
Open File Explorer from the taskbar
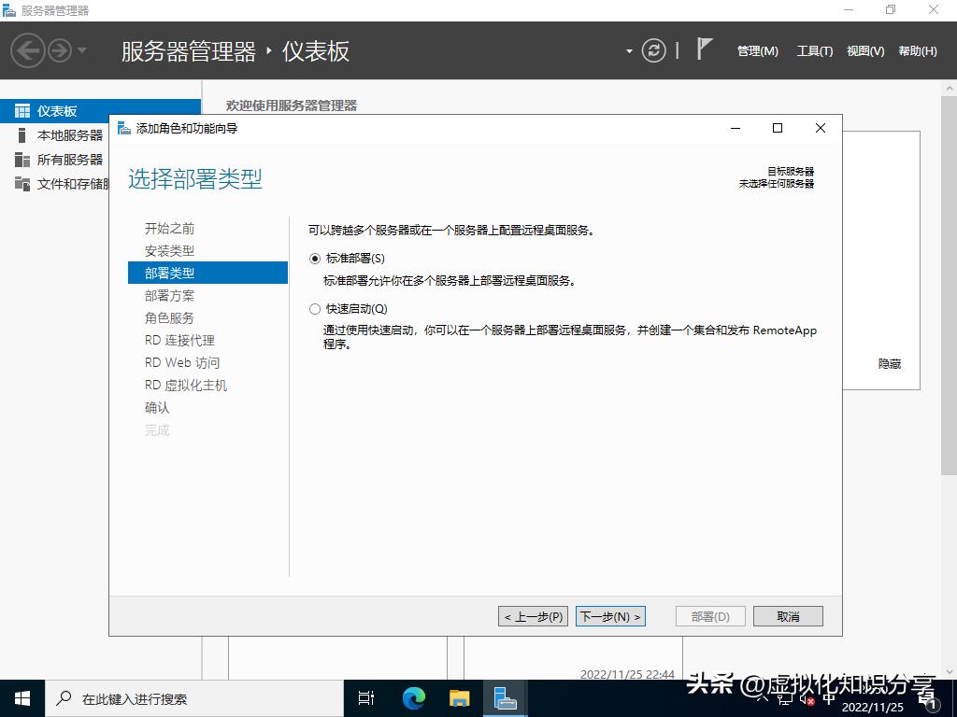point(458,697)
